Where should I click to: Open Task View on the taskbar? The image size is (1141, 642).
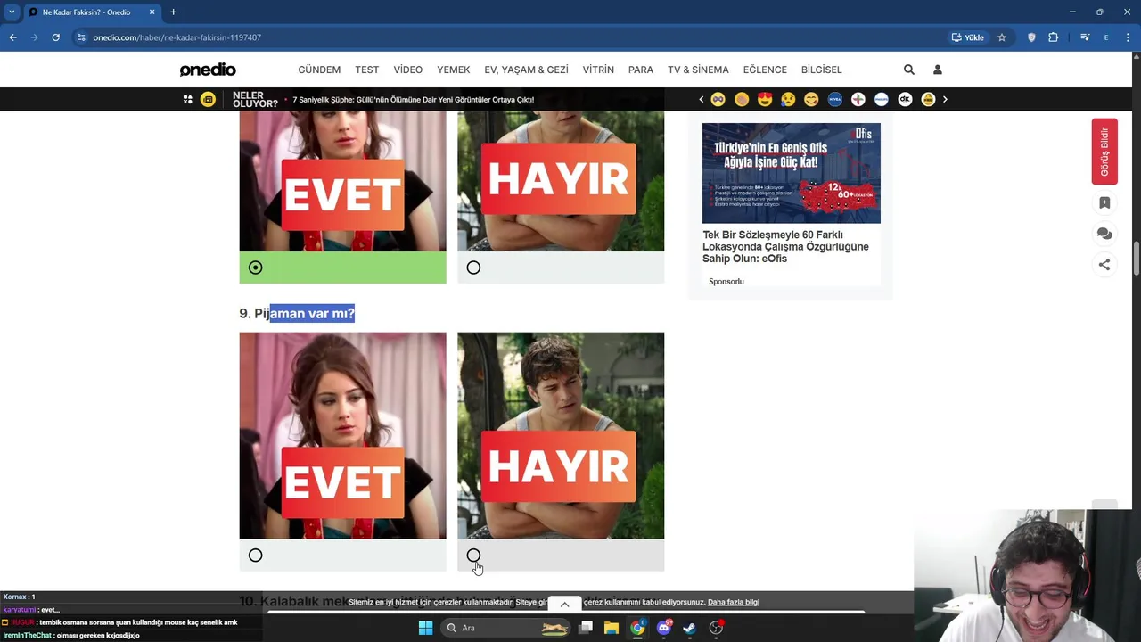click(586, 628)
